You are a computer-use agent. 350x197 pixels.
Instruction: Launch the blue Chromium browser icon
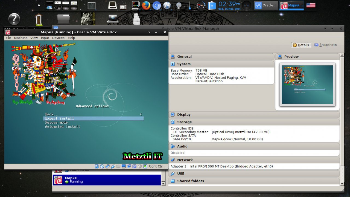[156, 5]
